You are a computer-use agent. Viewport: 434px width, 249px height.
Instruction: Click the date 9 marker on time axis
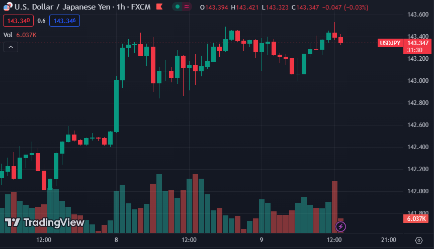point(262,240)
